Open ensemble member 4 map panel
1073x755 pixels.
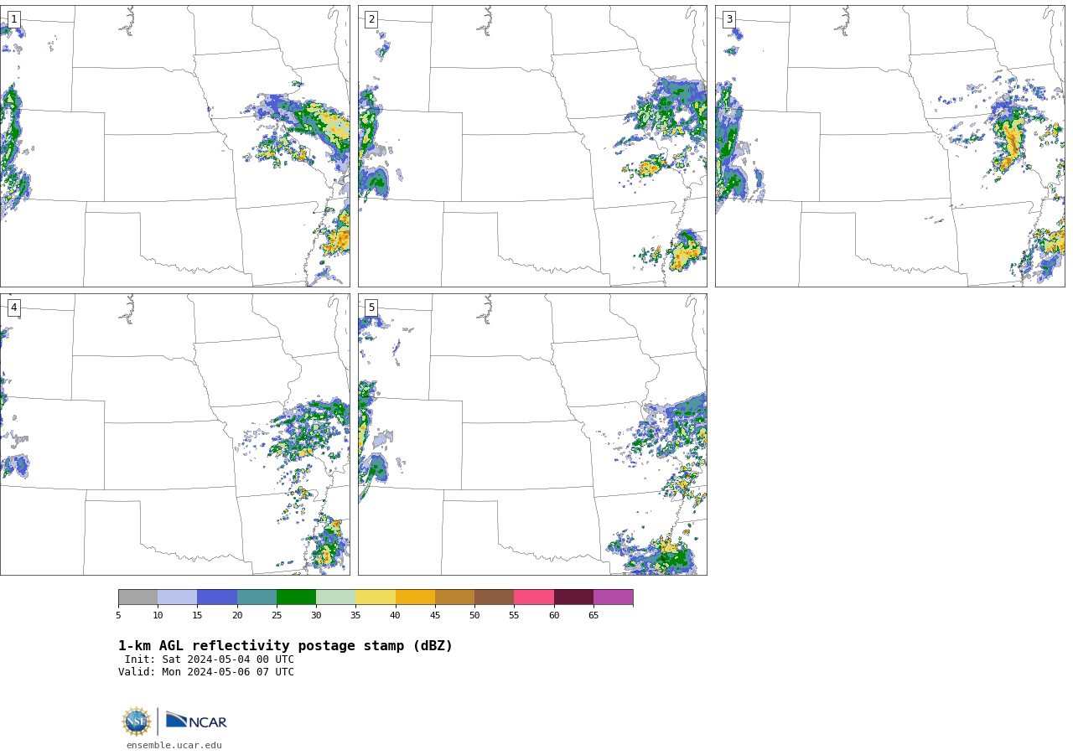174,434
